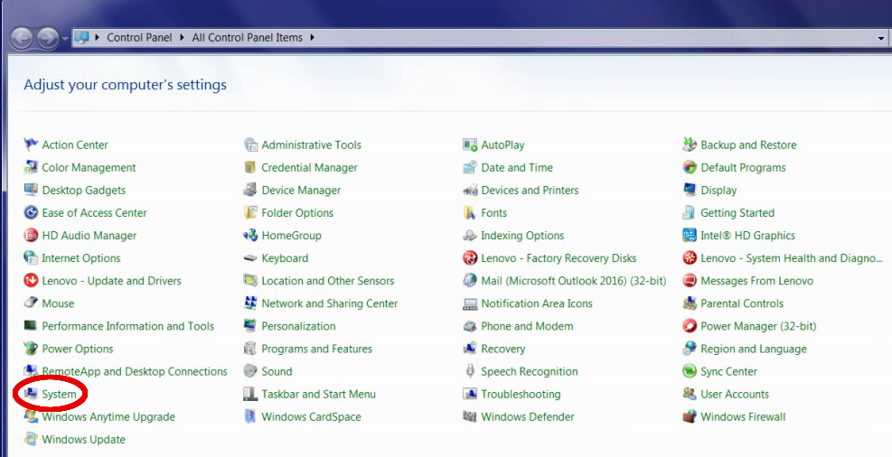The height and width of the screenshot is (457, 892).
Task: Click the Power Options icon
Action: point(31,350)
